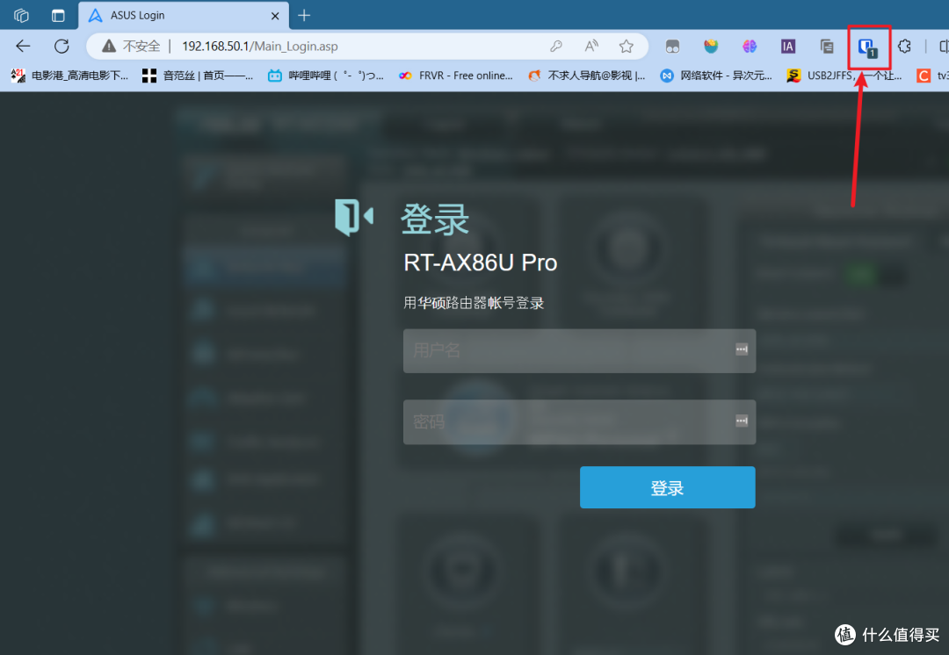This screenshot has width=949, height=655.
Task: Open the 音范丝 bookmark
Action: coord(198,76)
